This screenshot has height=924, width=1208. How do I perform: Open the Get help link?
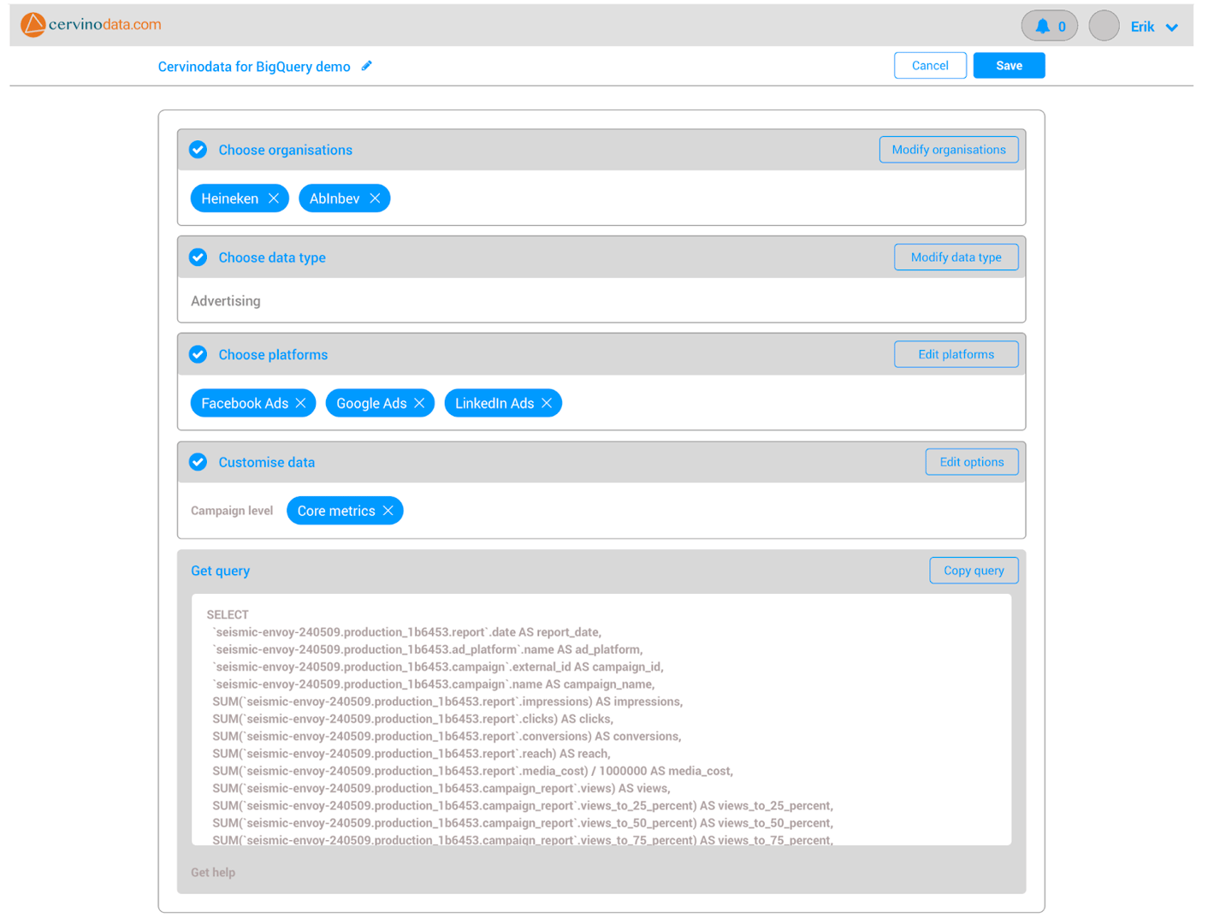[x=213, y=873]
